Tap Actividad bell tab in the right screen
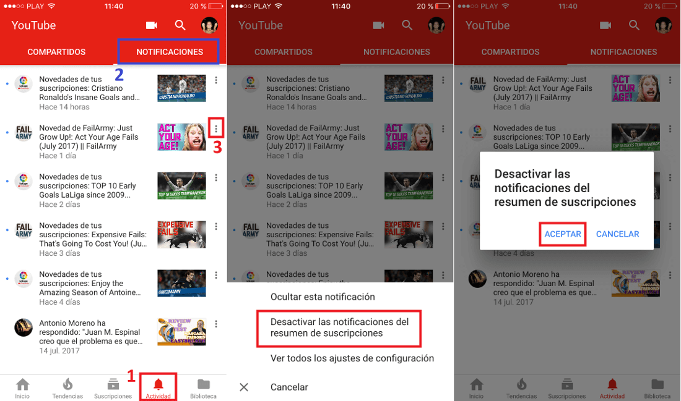 tap(612, 389)
